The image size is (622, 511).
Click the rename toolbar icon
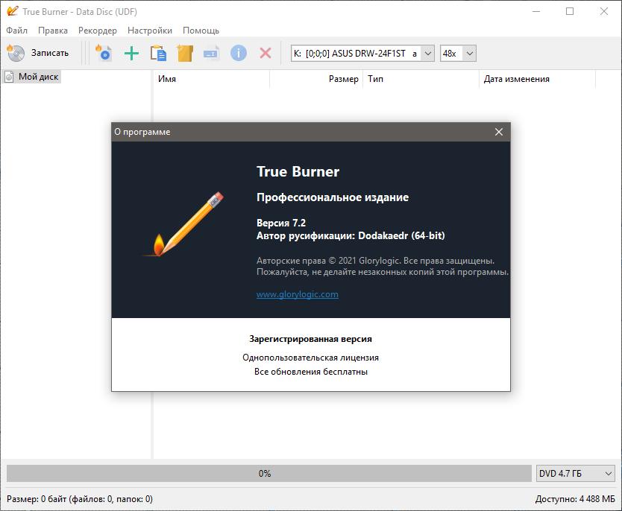pyautogui.click(x=211, y=53)
